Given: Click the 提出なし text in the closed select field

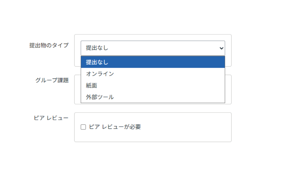Looking at the screenshot, I should [x=97, y=48].
